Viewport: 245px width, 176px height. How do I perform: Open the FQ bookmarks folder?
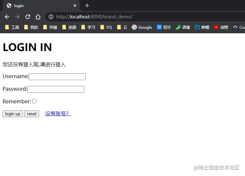(106, 27)
